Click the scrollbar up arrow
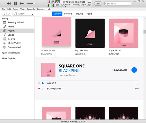The height and width of the screenshot is (123, 146). click(x=145, y=18)
